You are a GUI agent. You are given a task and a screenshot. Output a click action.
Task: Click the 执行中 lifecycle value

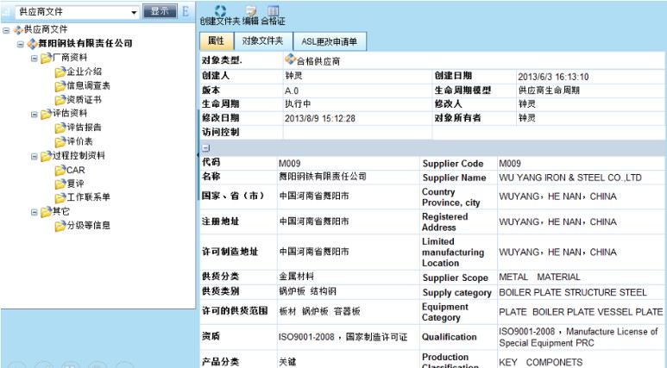coord(298,103)
